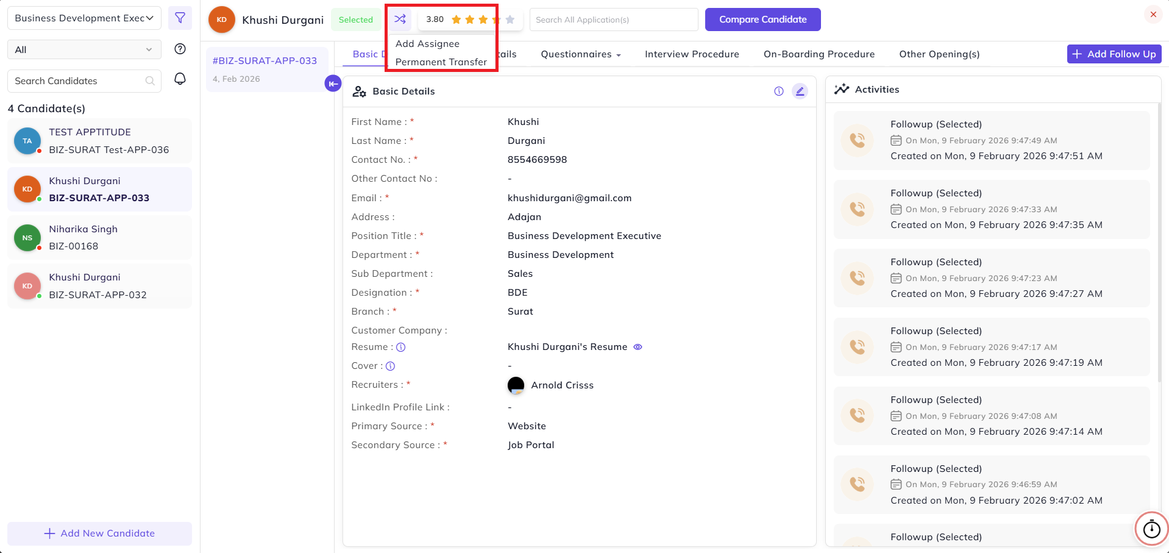Image resolution: width=1169 pixels, height=553 pixels.
Task: Open the Other Opening(s) tab
Action: tap(939, 54)
